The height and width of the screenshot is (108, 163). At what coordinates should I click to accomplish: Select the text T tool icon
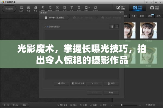coord(72,8)
